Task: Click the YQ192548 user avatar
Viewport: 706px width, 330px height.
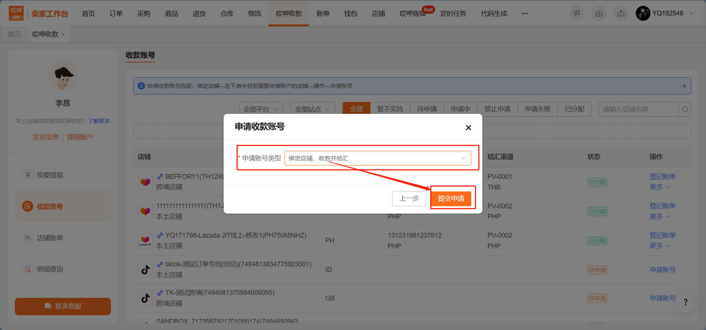Action: [x=643, y=13]
